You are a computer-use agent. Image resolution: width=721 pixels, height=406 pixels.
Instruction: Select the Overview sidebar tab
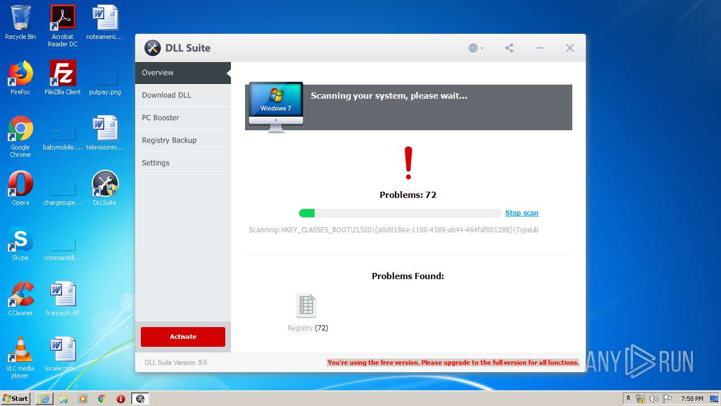pyautogui.click(x=183, y=73)
